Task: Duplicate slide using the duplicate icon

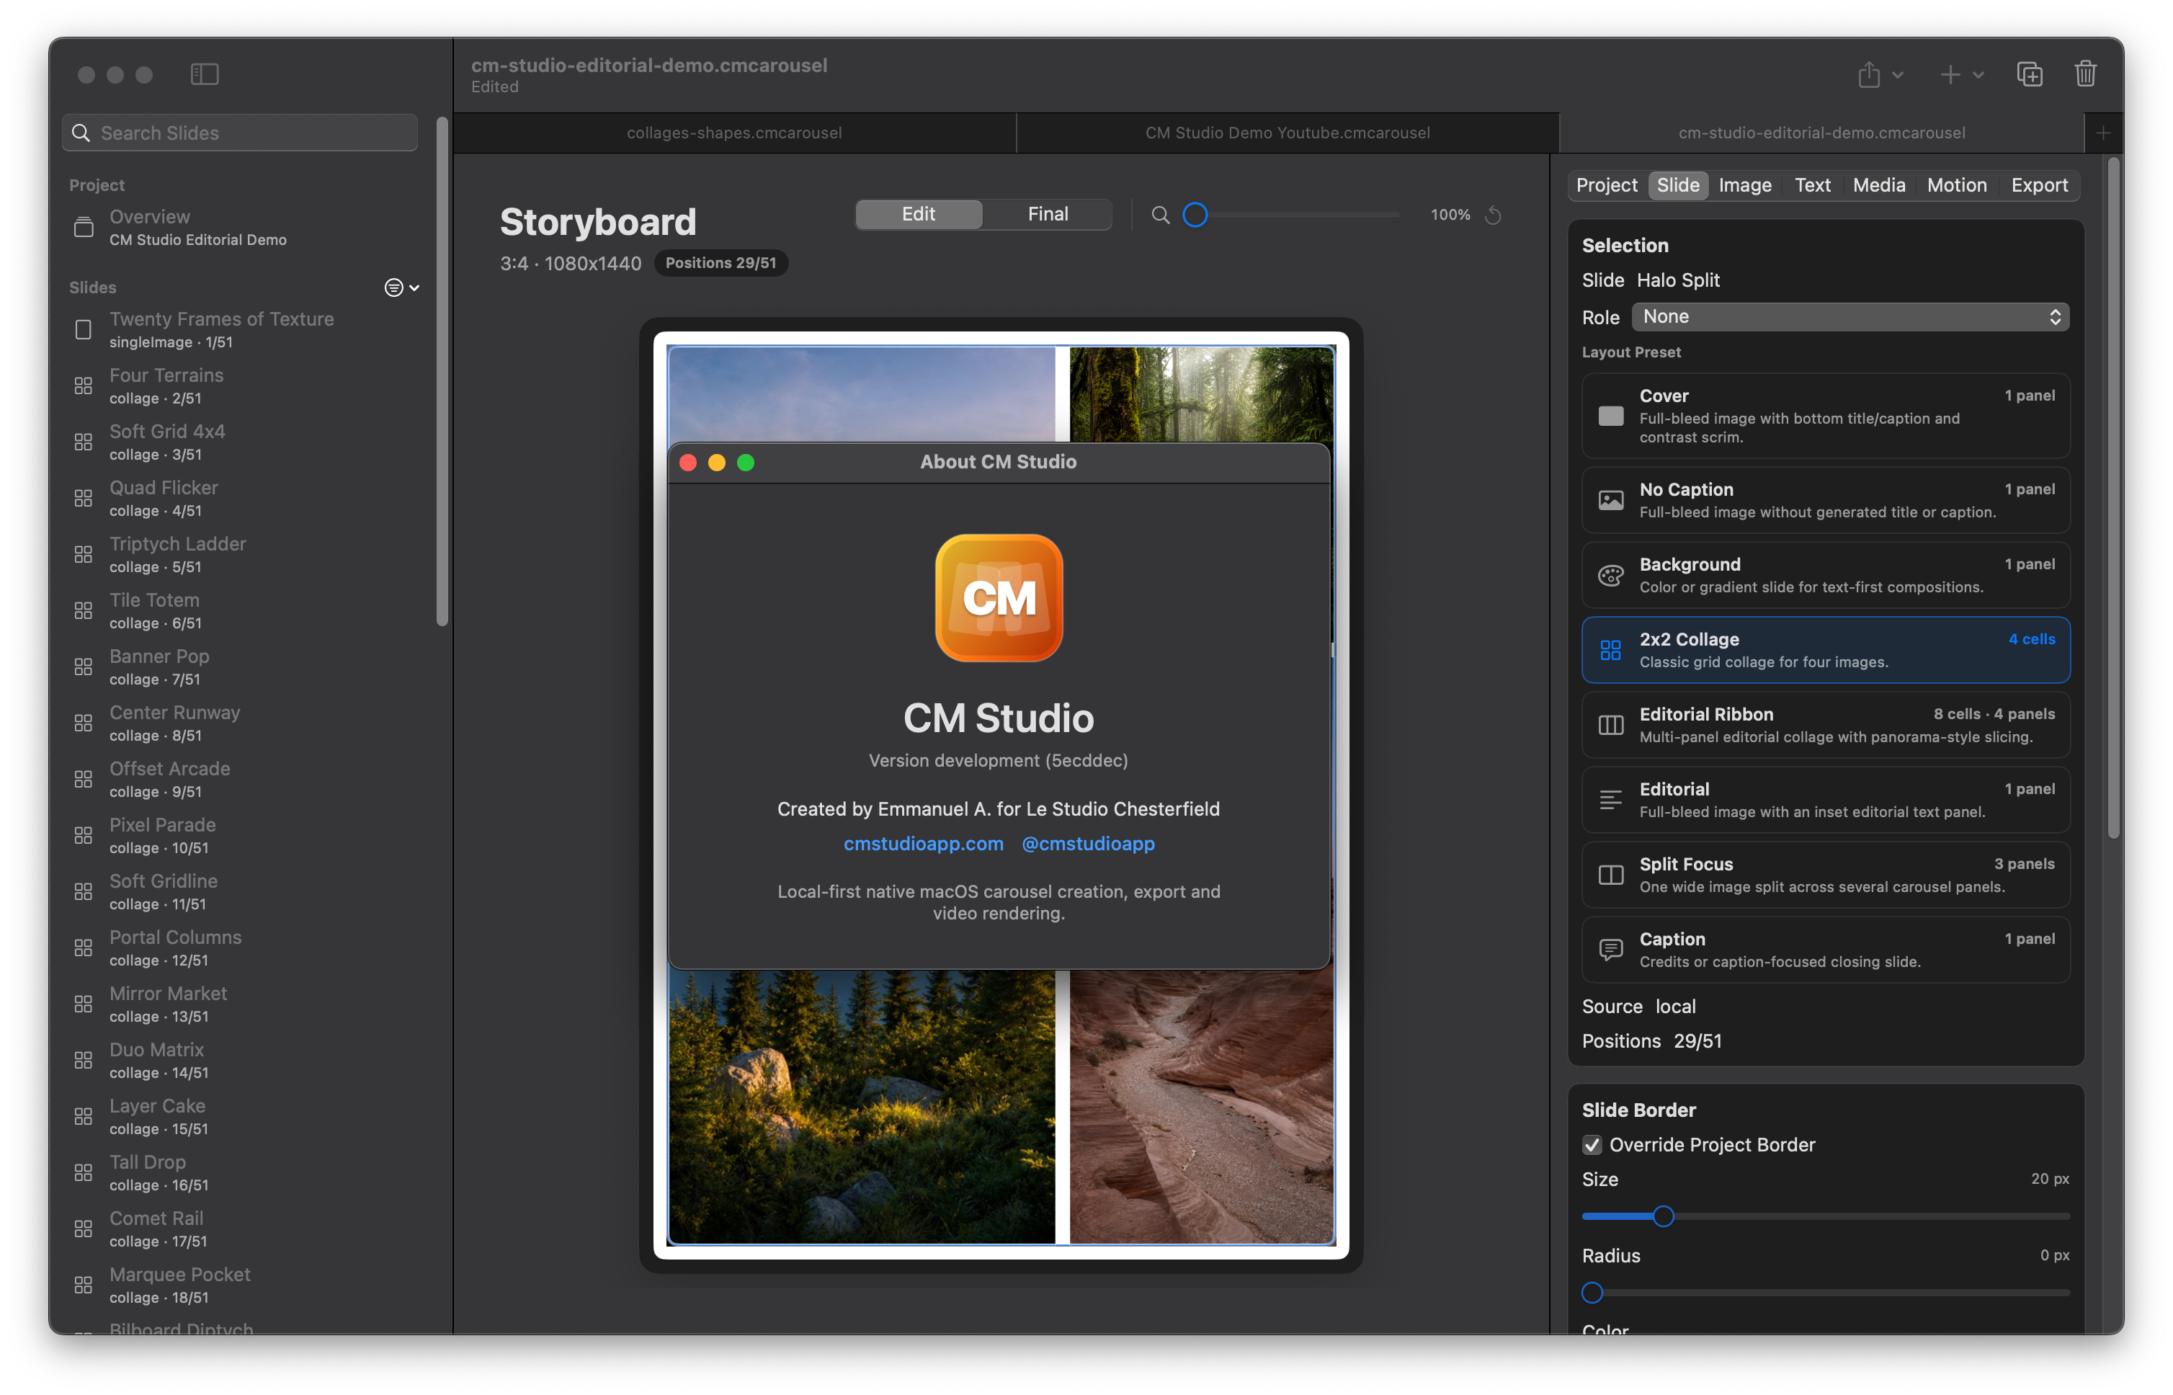Action: click(x=2030, y=74)
